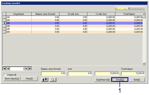Click the Dr side Amt column header
This screenshot has height=95, width=149.
click(x=73, y=14)
